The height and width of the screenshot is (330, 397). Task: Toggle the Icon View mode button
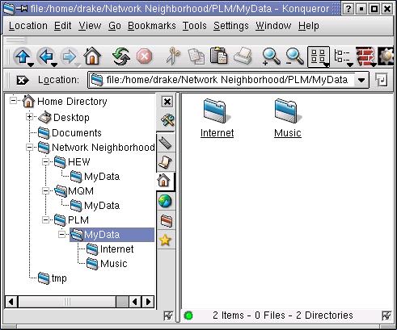(x=319, y=56)
